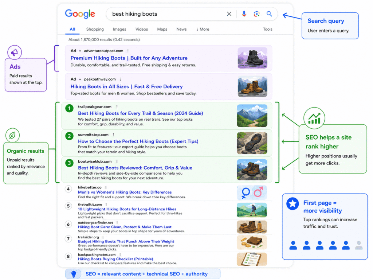Click the adventureoutpost.com domain text
This screenshot has width=373, height=280.
[103, 51]
